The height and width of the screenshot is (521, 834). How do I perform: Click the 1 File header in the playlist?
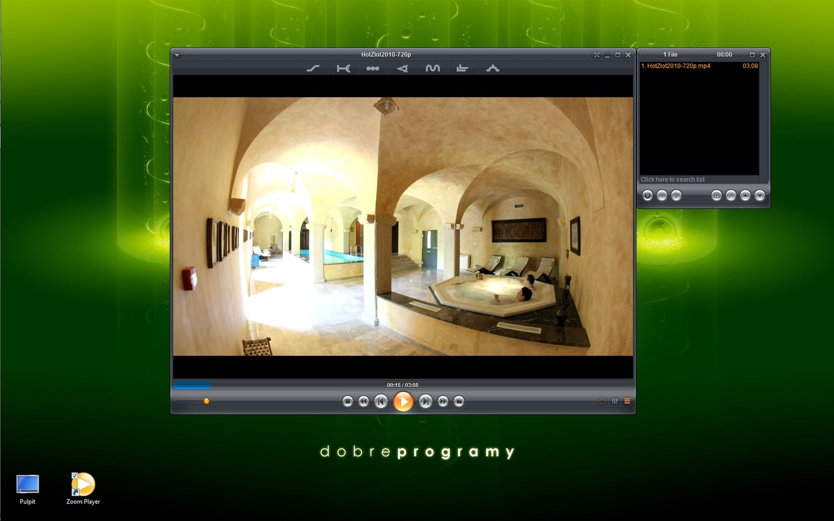click(x=670, y=55)
